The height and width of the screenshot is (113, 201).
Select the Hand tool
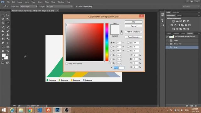[3, 51]
